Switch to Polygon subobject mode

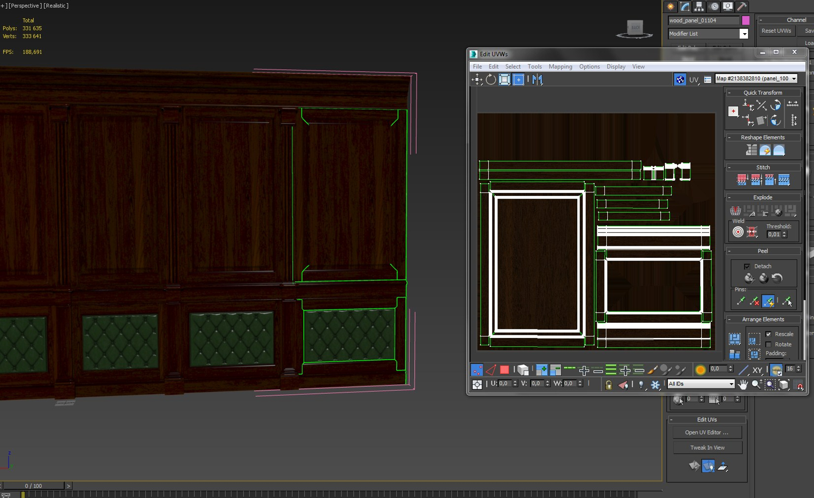pos(504,370)
